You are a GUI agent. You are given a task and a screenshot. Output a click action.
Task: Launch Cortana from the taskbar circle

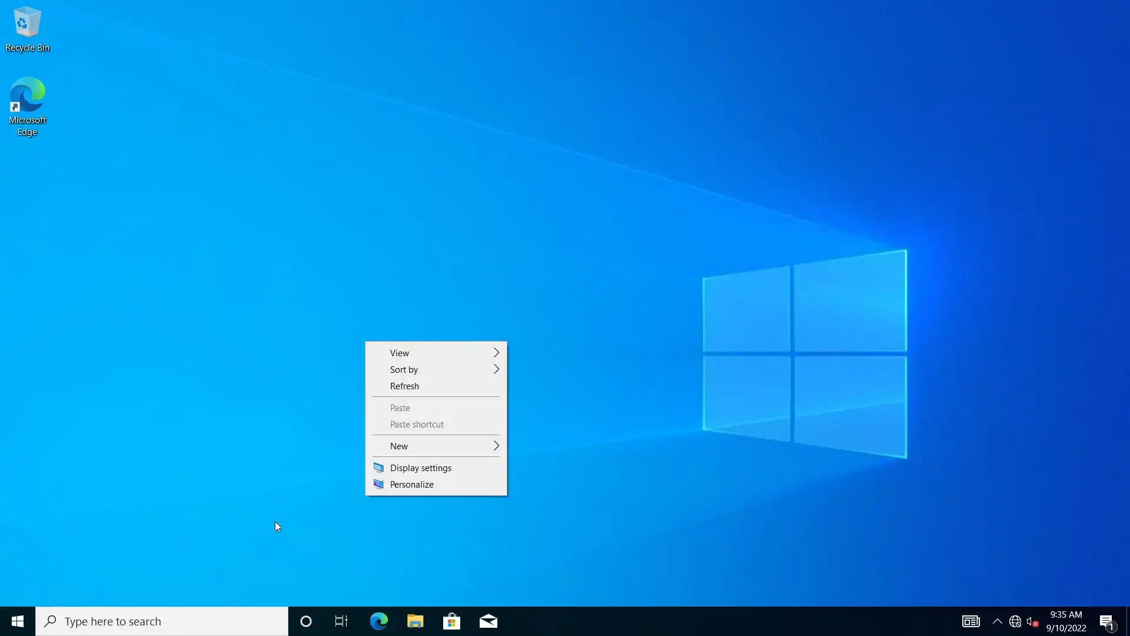click(305, 621)
